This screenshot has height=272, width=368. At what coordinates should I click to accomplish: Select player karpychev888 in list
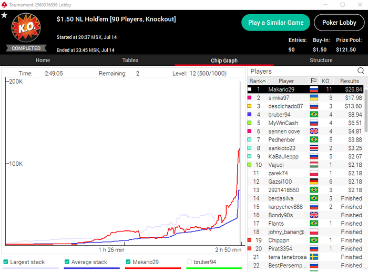coord(305,207)
